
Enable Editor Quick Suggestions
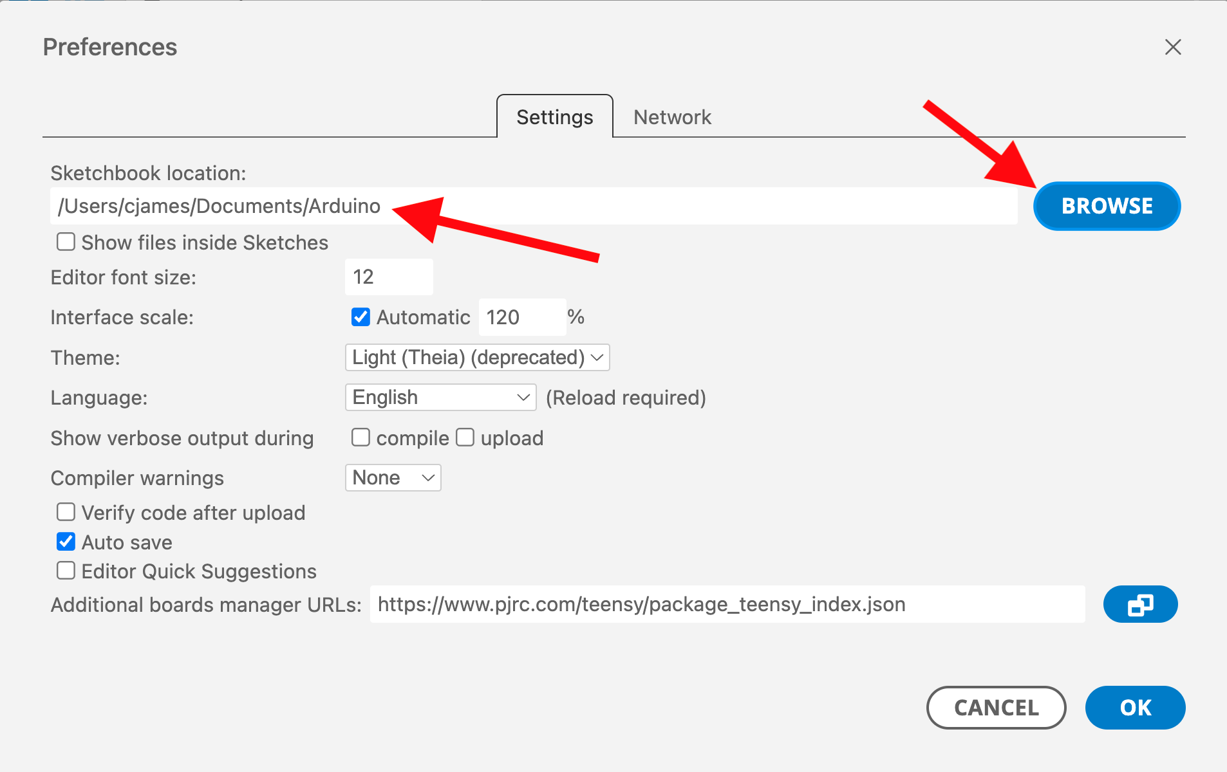(x=66, y=571)
